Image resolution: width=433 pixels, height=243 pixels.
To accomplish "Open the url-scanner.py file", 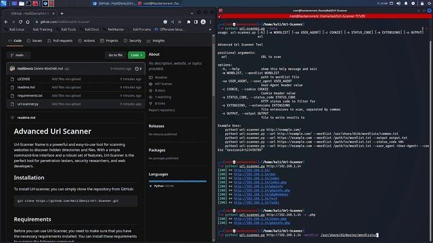I will pyautogui.click(x=28, y=104).
